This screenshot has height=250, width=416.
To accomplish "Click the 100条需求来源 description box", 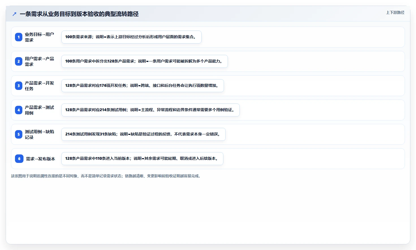I will pos(132,37).
